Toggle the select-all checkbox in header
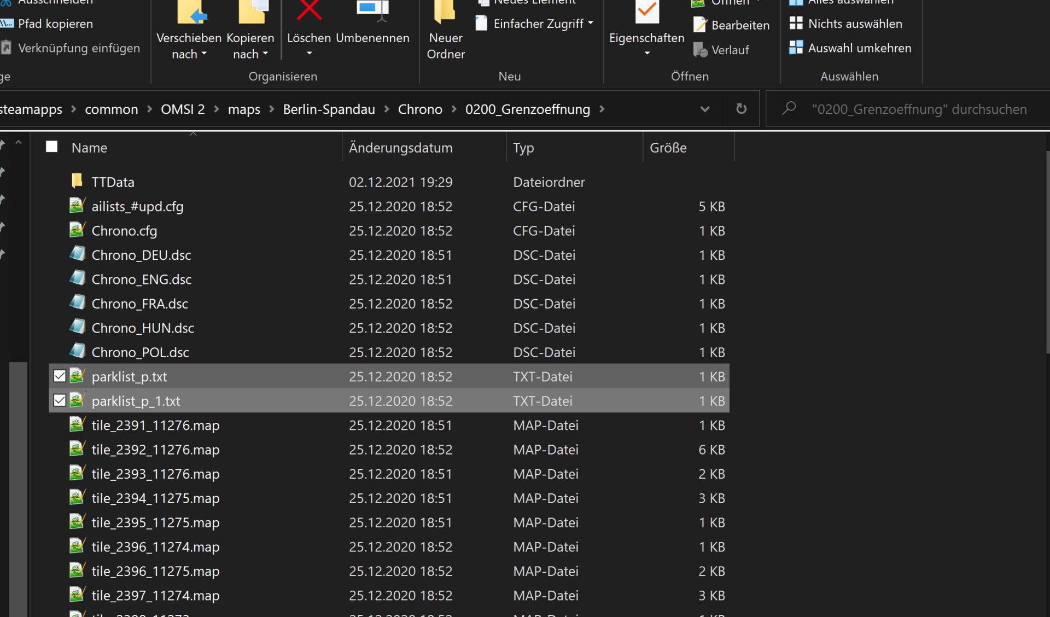 (52, 147)
